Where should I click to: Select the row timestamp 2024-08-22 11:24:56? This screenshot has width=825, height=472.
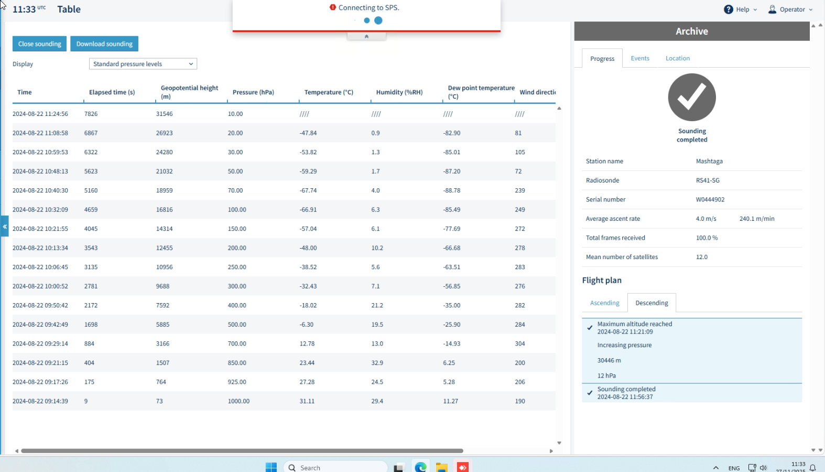[x=40, y=114]
